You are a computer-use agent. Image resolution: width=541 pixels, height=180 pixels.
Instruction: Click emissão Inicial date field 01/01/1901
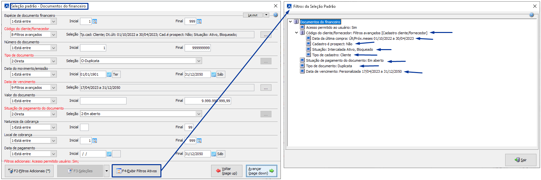pyautogui.click(x=93, y=74)
